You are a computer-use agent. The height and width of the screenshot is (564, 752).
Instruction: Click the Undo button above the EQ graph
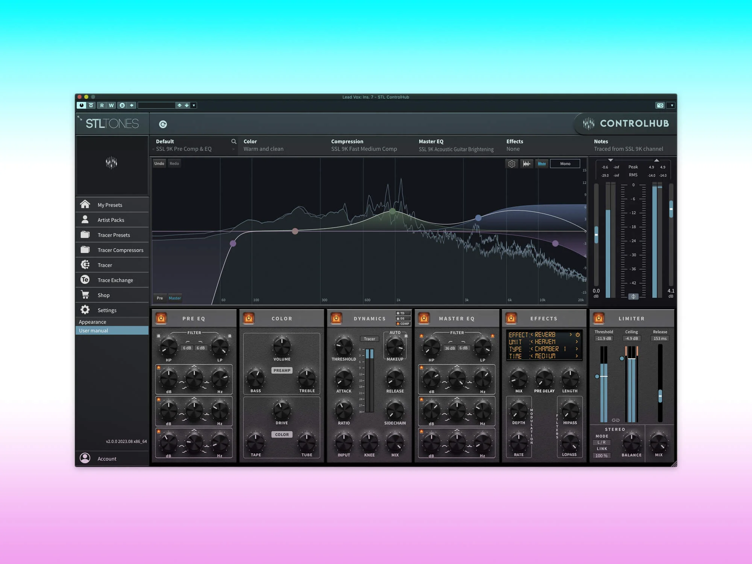coord(159,163)
